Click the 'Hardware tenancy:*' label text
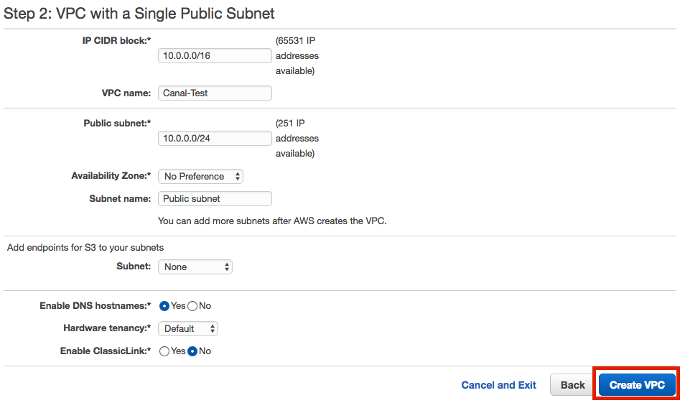This screenshot has height=403, width=685. click(x=107, y=328)
